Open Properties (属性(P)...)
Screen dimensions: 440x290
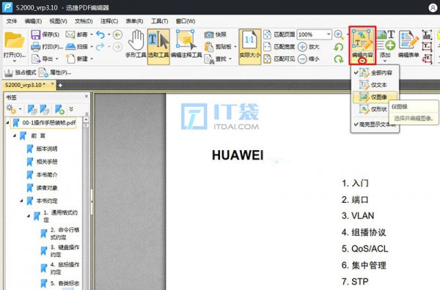coord(55,72)
